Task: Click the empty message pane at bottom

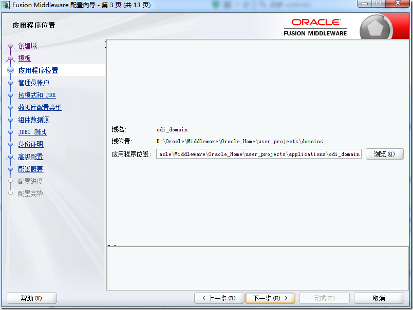Action: click(257, 268)
